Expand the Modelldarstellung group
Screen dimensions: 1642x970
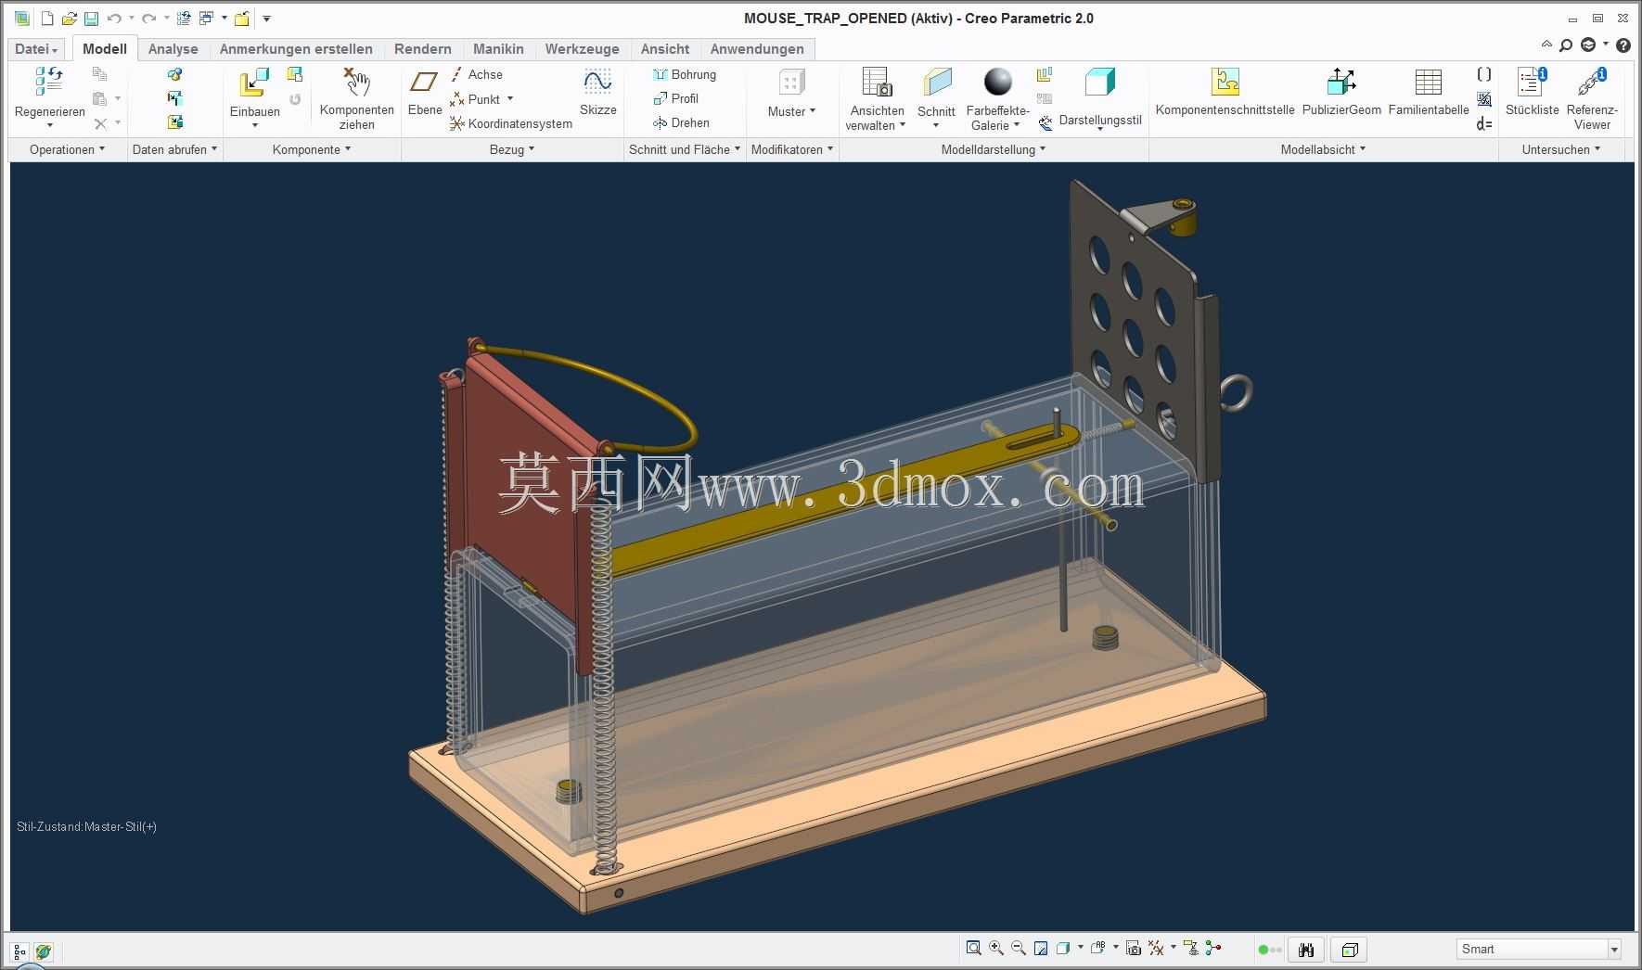[994, 149]
